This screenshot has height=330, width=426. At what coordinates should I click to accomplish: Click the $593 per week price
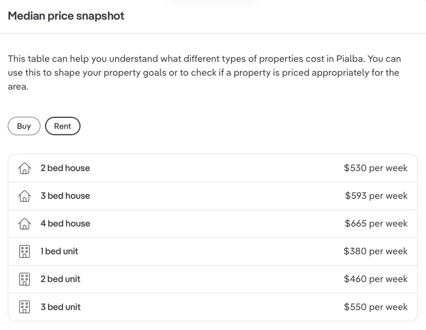(376, 196)
